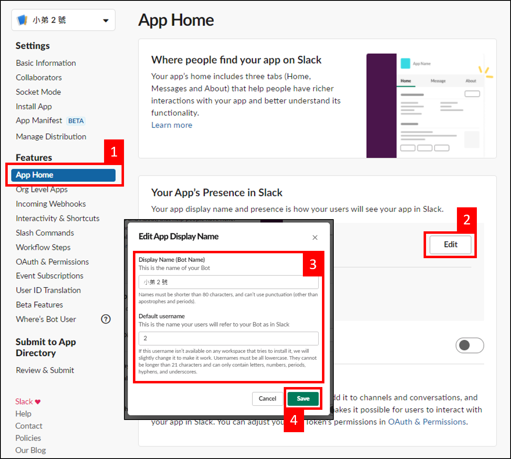Viewport: 511px width, 459px height.
Task: Open App Manifest BETA page
Action: click(x=50, y=121)
